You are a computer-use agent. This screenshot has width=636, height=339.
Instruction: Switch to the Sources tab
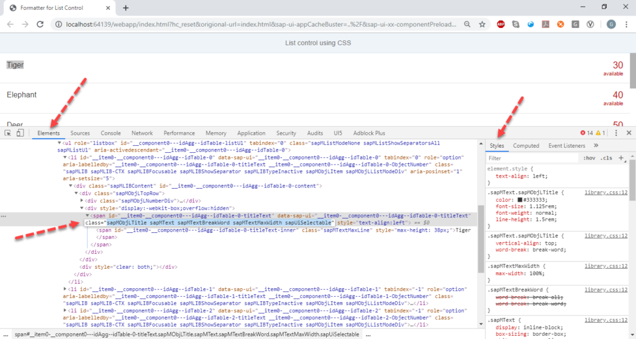click(x=80, y=133)
